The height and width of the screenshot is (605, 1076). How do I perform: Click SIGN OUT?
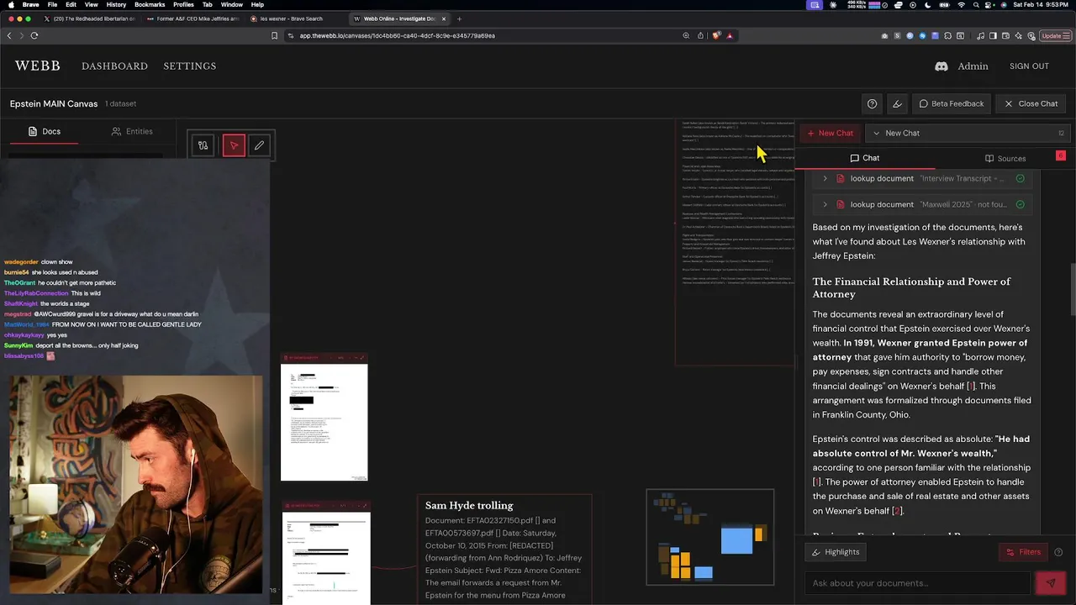pyautogui.click(x=1029, y=66)
